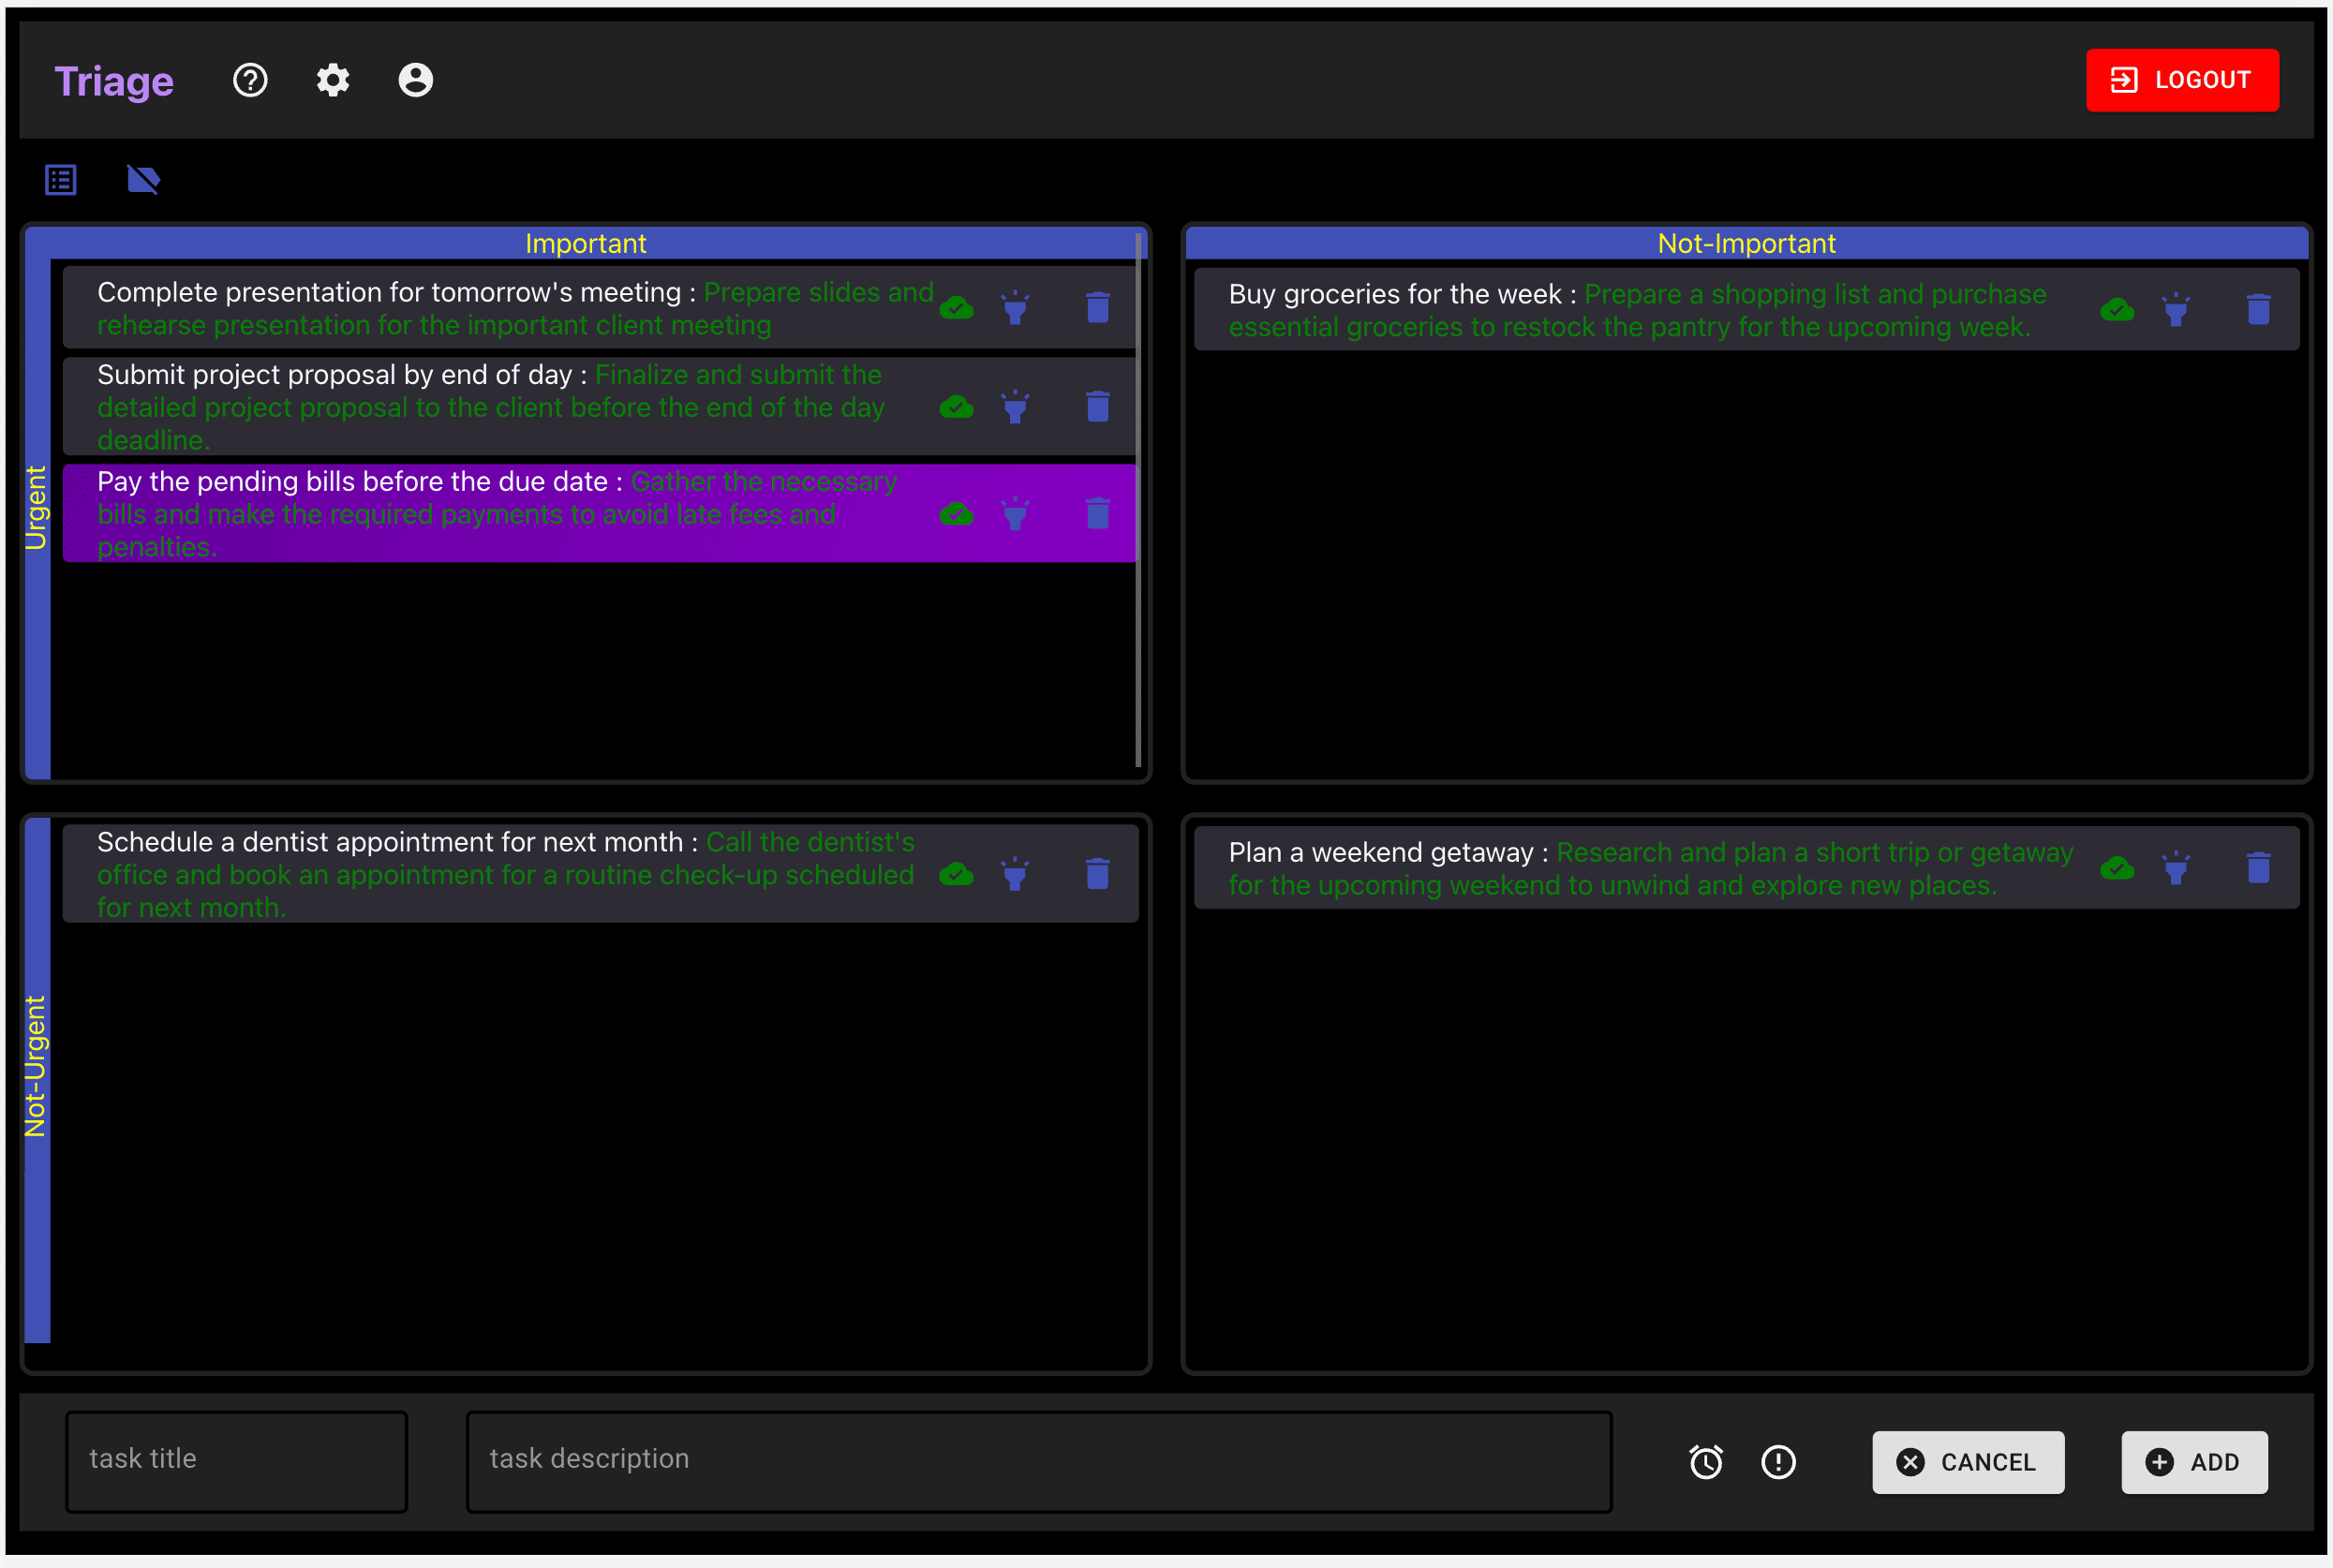Toggle highlight on 'Pay the pending bills' task
The image size is (2333, 1568).
pyautogui.click(x=1015, y=514)
